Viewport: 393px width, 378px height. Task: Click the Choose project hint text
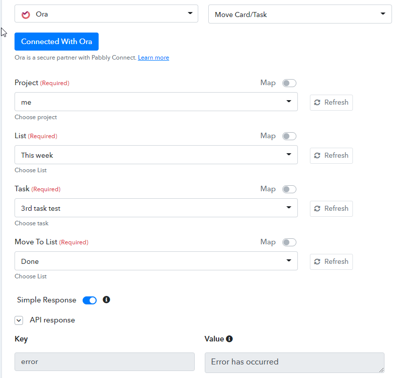coord(36,117)
